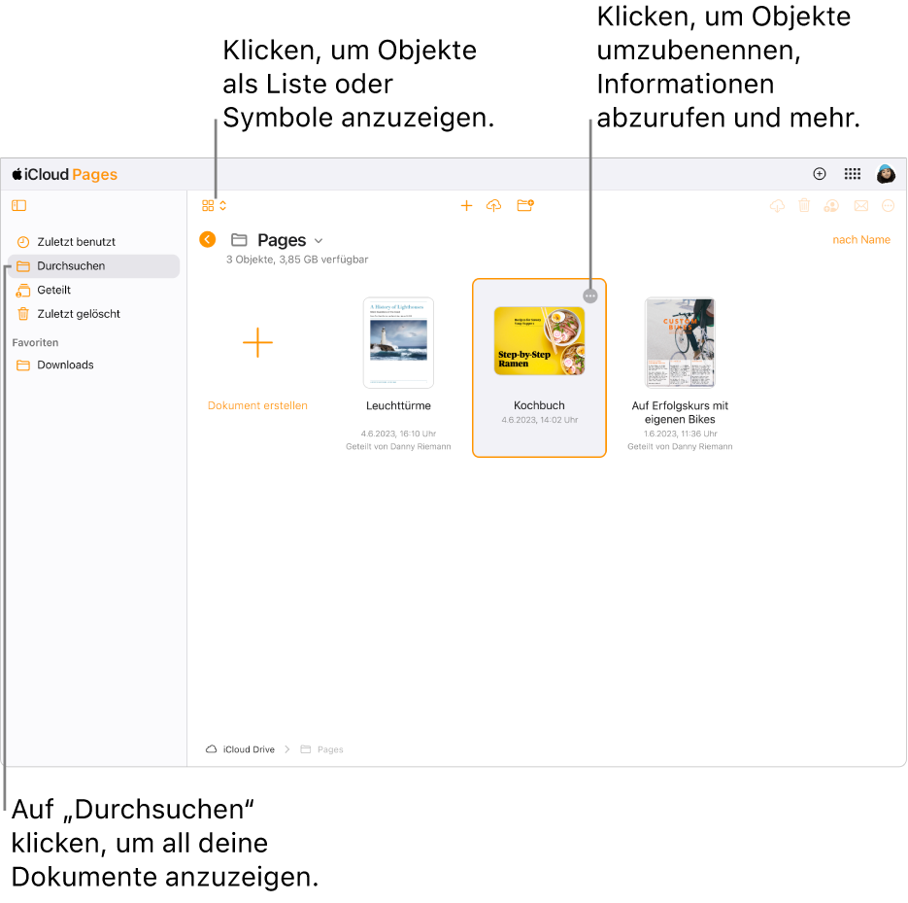Viewport: 908px width, 903px height.
Task: Select the Kochbuch ramen thumbnail
Action: 539,341
